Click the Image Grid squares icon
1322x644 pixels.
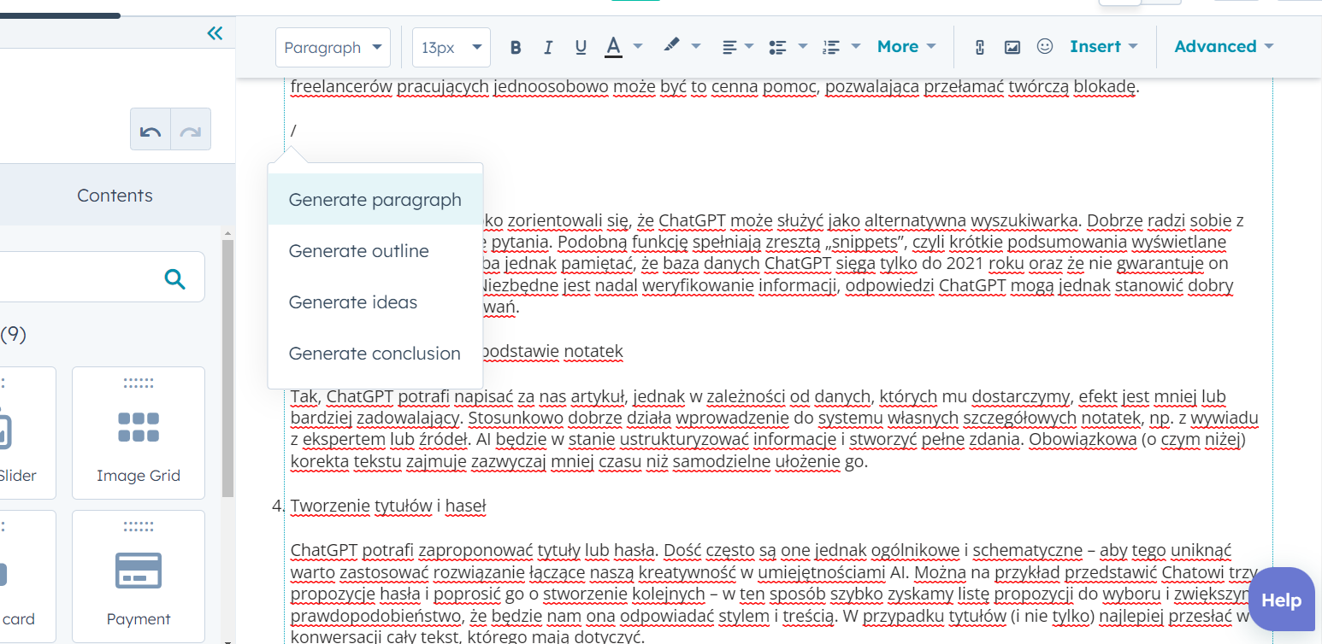(139, 427)
